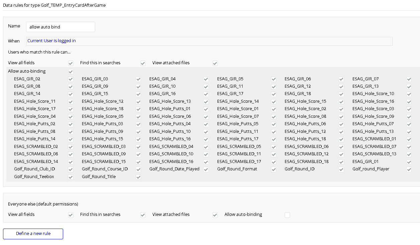Image resolution: width=420 pixels, height=245 pixels.
Task: Toggle rule's View attached files checkbox
Action: click(215, 63)
